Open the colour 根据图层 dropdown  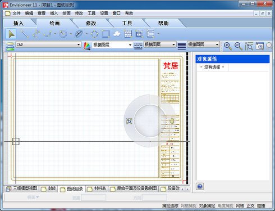point(112,44)
